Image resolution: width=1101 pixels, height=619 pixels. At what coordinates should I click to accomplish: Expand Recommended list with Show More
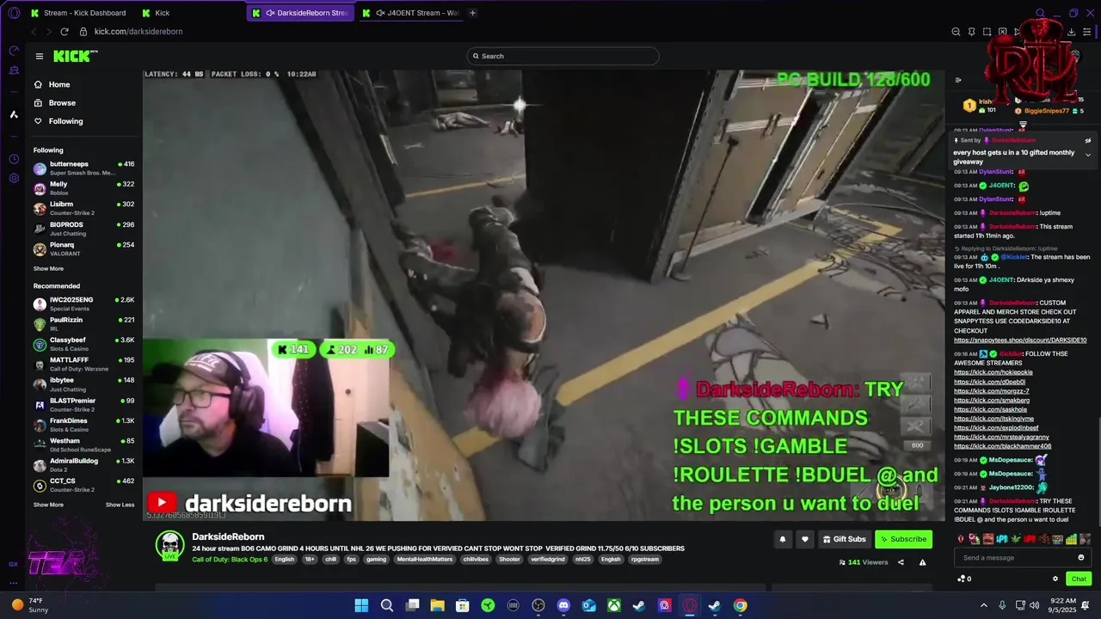coord(48,505)
